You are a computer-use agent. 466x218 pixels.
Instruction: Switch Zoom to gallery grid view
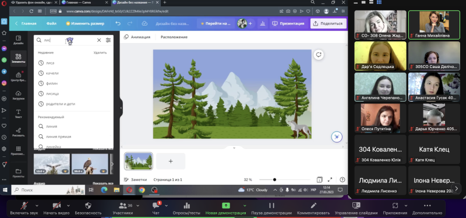point(379,2)
